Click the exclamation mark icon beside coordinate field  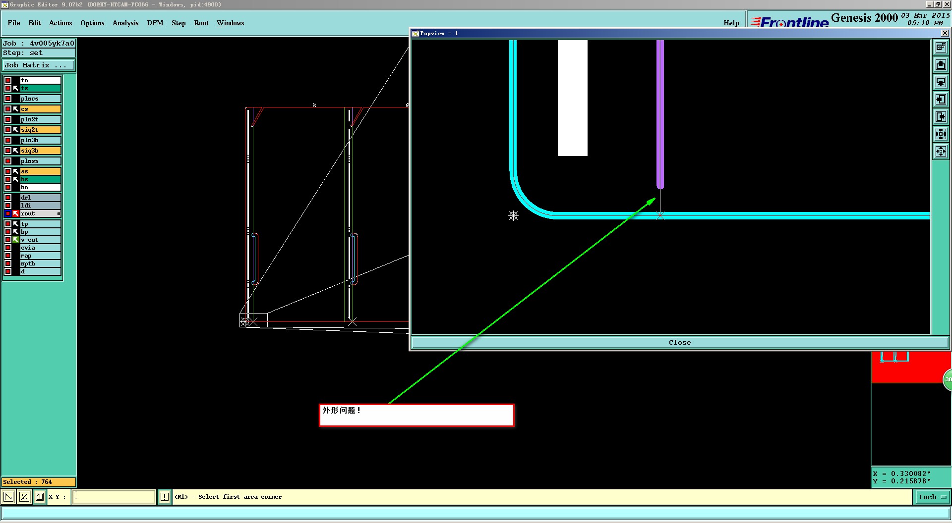click(165, 497)
